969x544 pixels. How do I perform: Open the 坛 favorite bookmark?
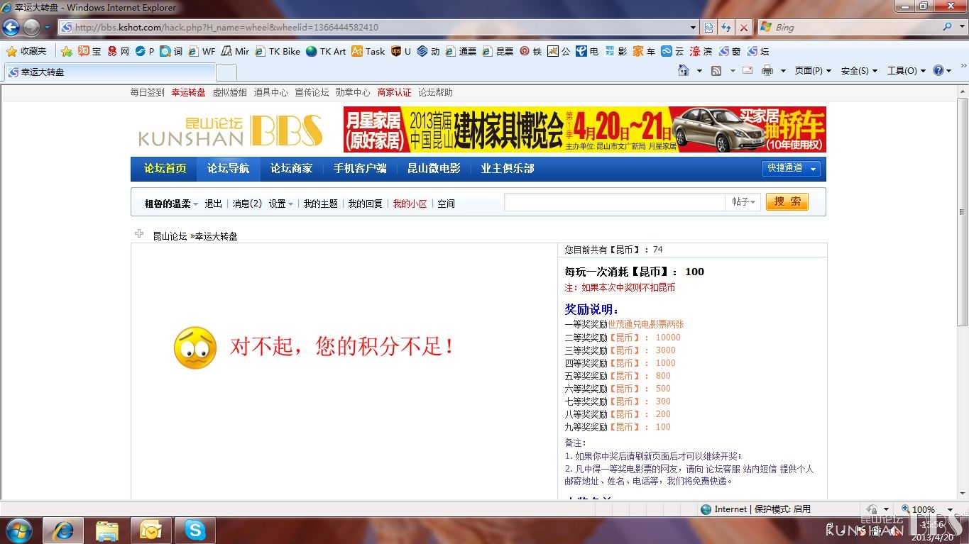tap(758, 51)
